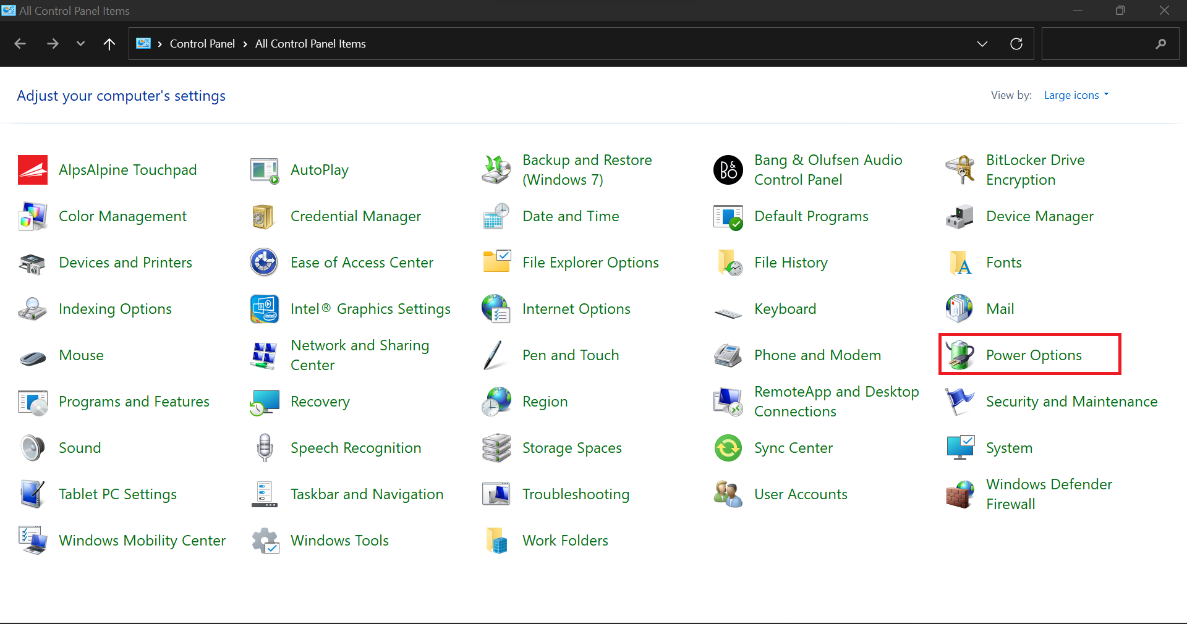Click the Phone and Modem icon
Screen dimensions: 1187x624
coord(728,355)
